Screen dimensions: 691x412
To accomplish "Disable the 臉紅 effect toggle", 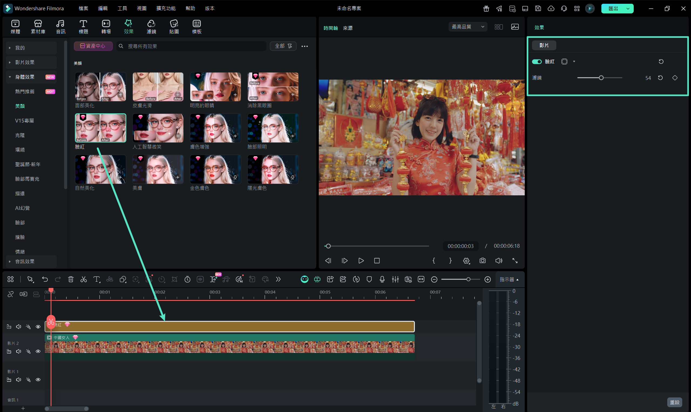I will 537,62.
